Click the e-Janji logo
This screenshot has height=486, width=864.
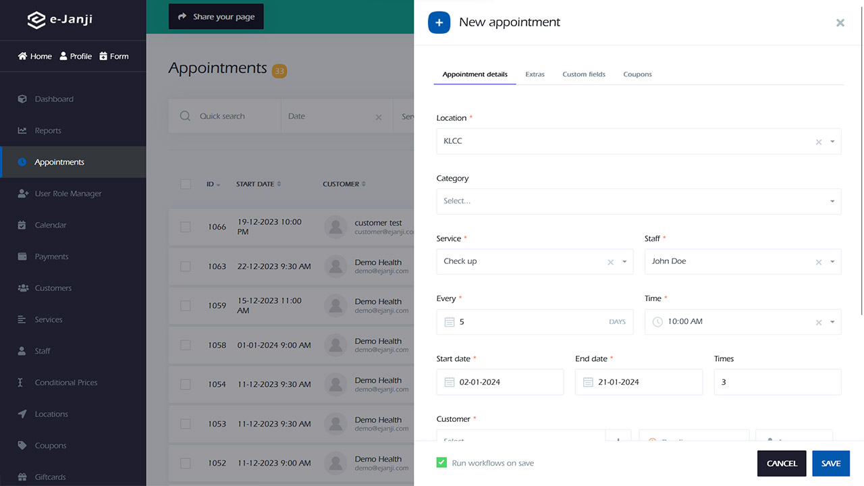59,20
